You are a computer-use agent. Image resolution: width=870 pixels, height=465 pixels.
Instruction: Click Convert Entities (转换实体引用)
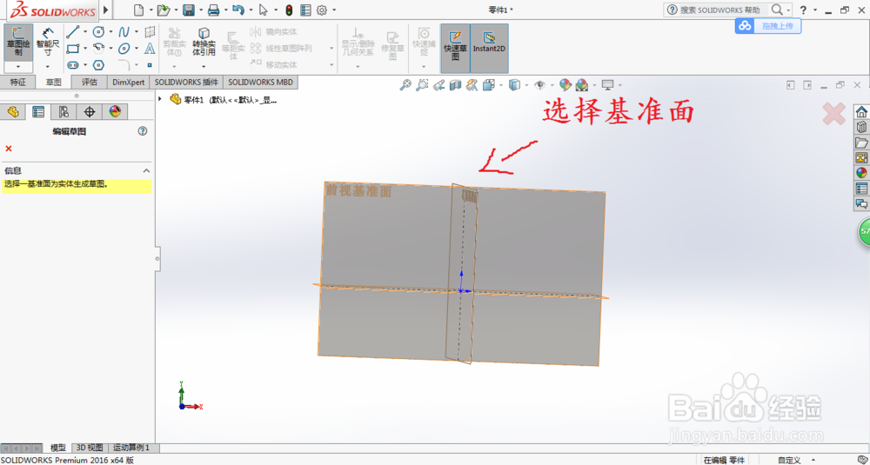[204, 42]
